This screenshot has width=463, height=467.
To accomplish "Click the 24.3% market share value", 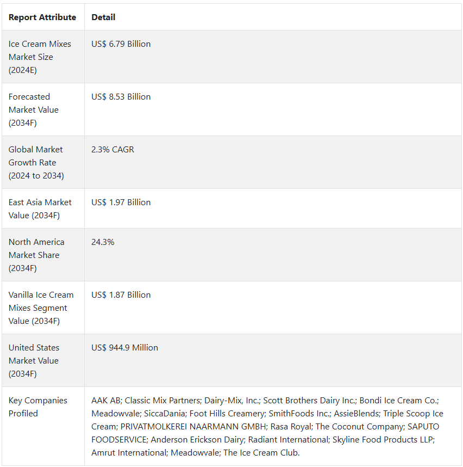I will [103, 242].
